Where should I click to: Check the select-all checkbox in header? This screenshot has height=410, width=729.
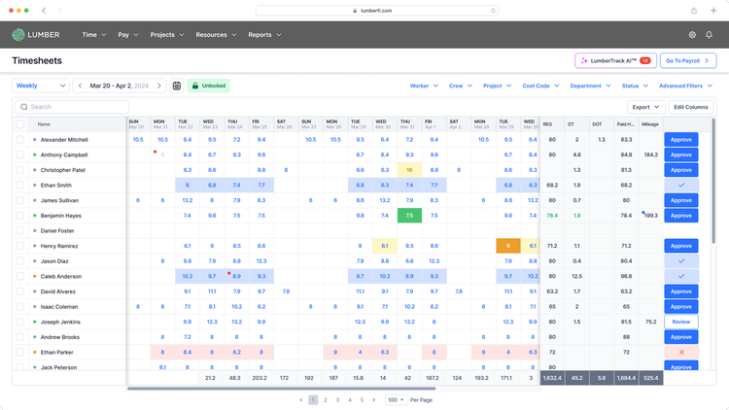point(20,124)
